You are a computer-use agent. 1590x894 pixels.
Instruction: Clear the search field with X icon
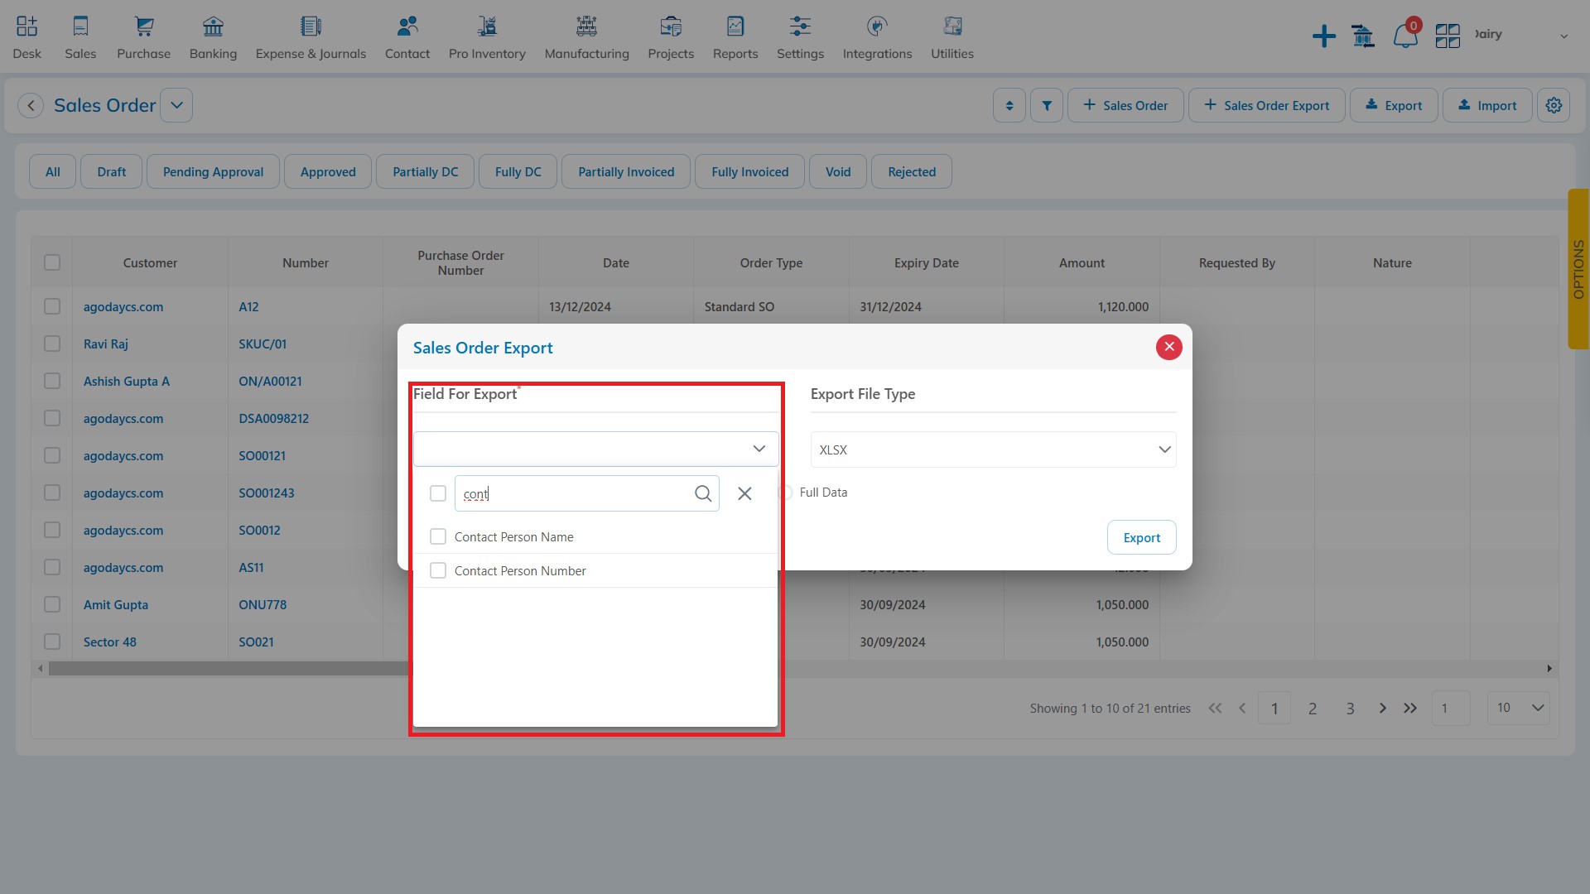[744, 493]
